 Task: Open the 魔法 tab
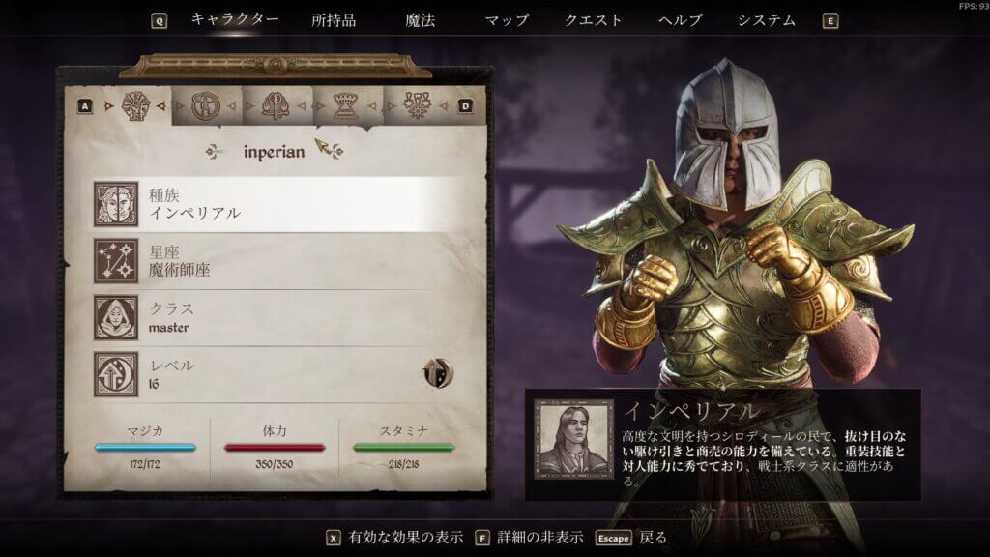pyautogui.click(x=420, y=20)
